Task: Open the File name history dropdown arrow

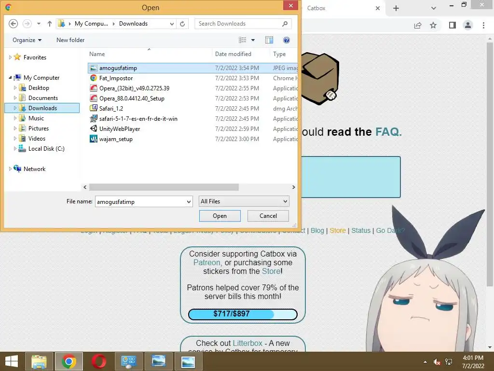Action: pyautogui.click(x=189, y=201)
